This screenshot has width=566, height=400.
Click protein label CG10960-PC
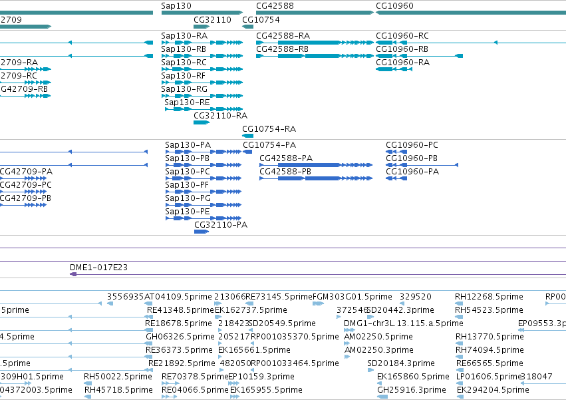pos(412,145)
